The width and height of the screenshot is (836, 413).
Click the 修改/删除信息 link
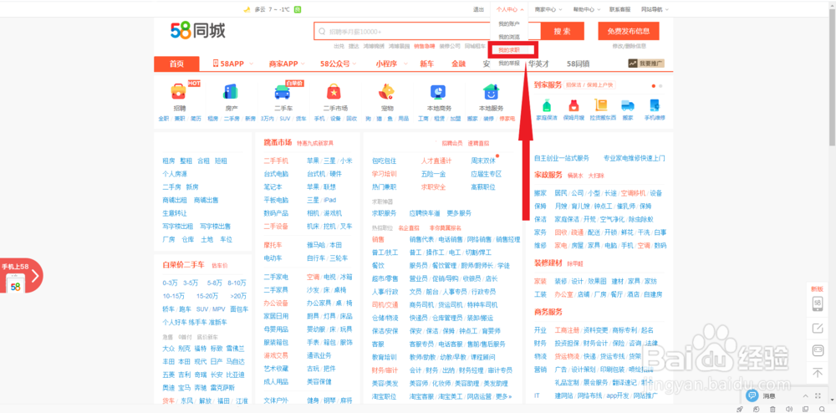pos(630,46)
